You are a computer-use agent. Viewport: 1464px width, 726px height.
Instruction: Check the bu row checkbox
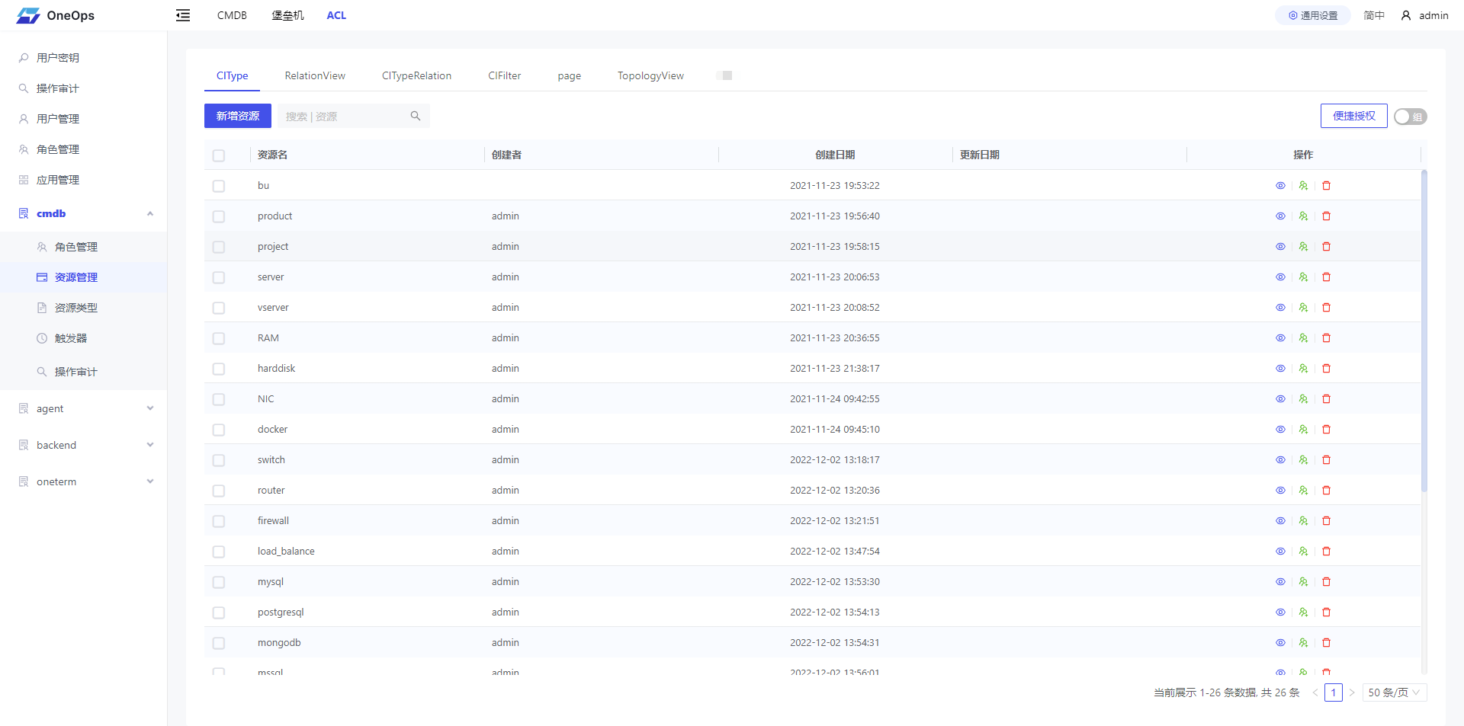[x=219, y=186]
